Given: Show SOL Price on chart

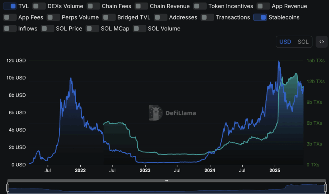Looking at the screenshot, I should 48,29.
